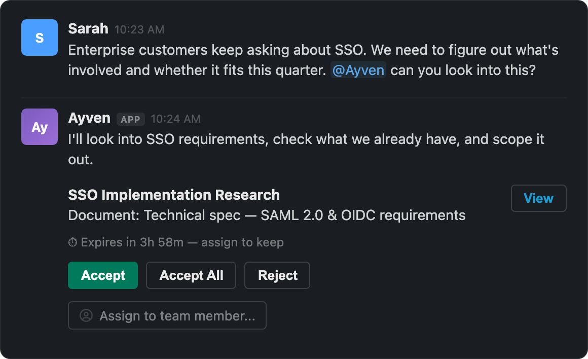
Task: Reject the proposed research document
Action: pyautogui.click(x=277, y=275)
